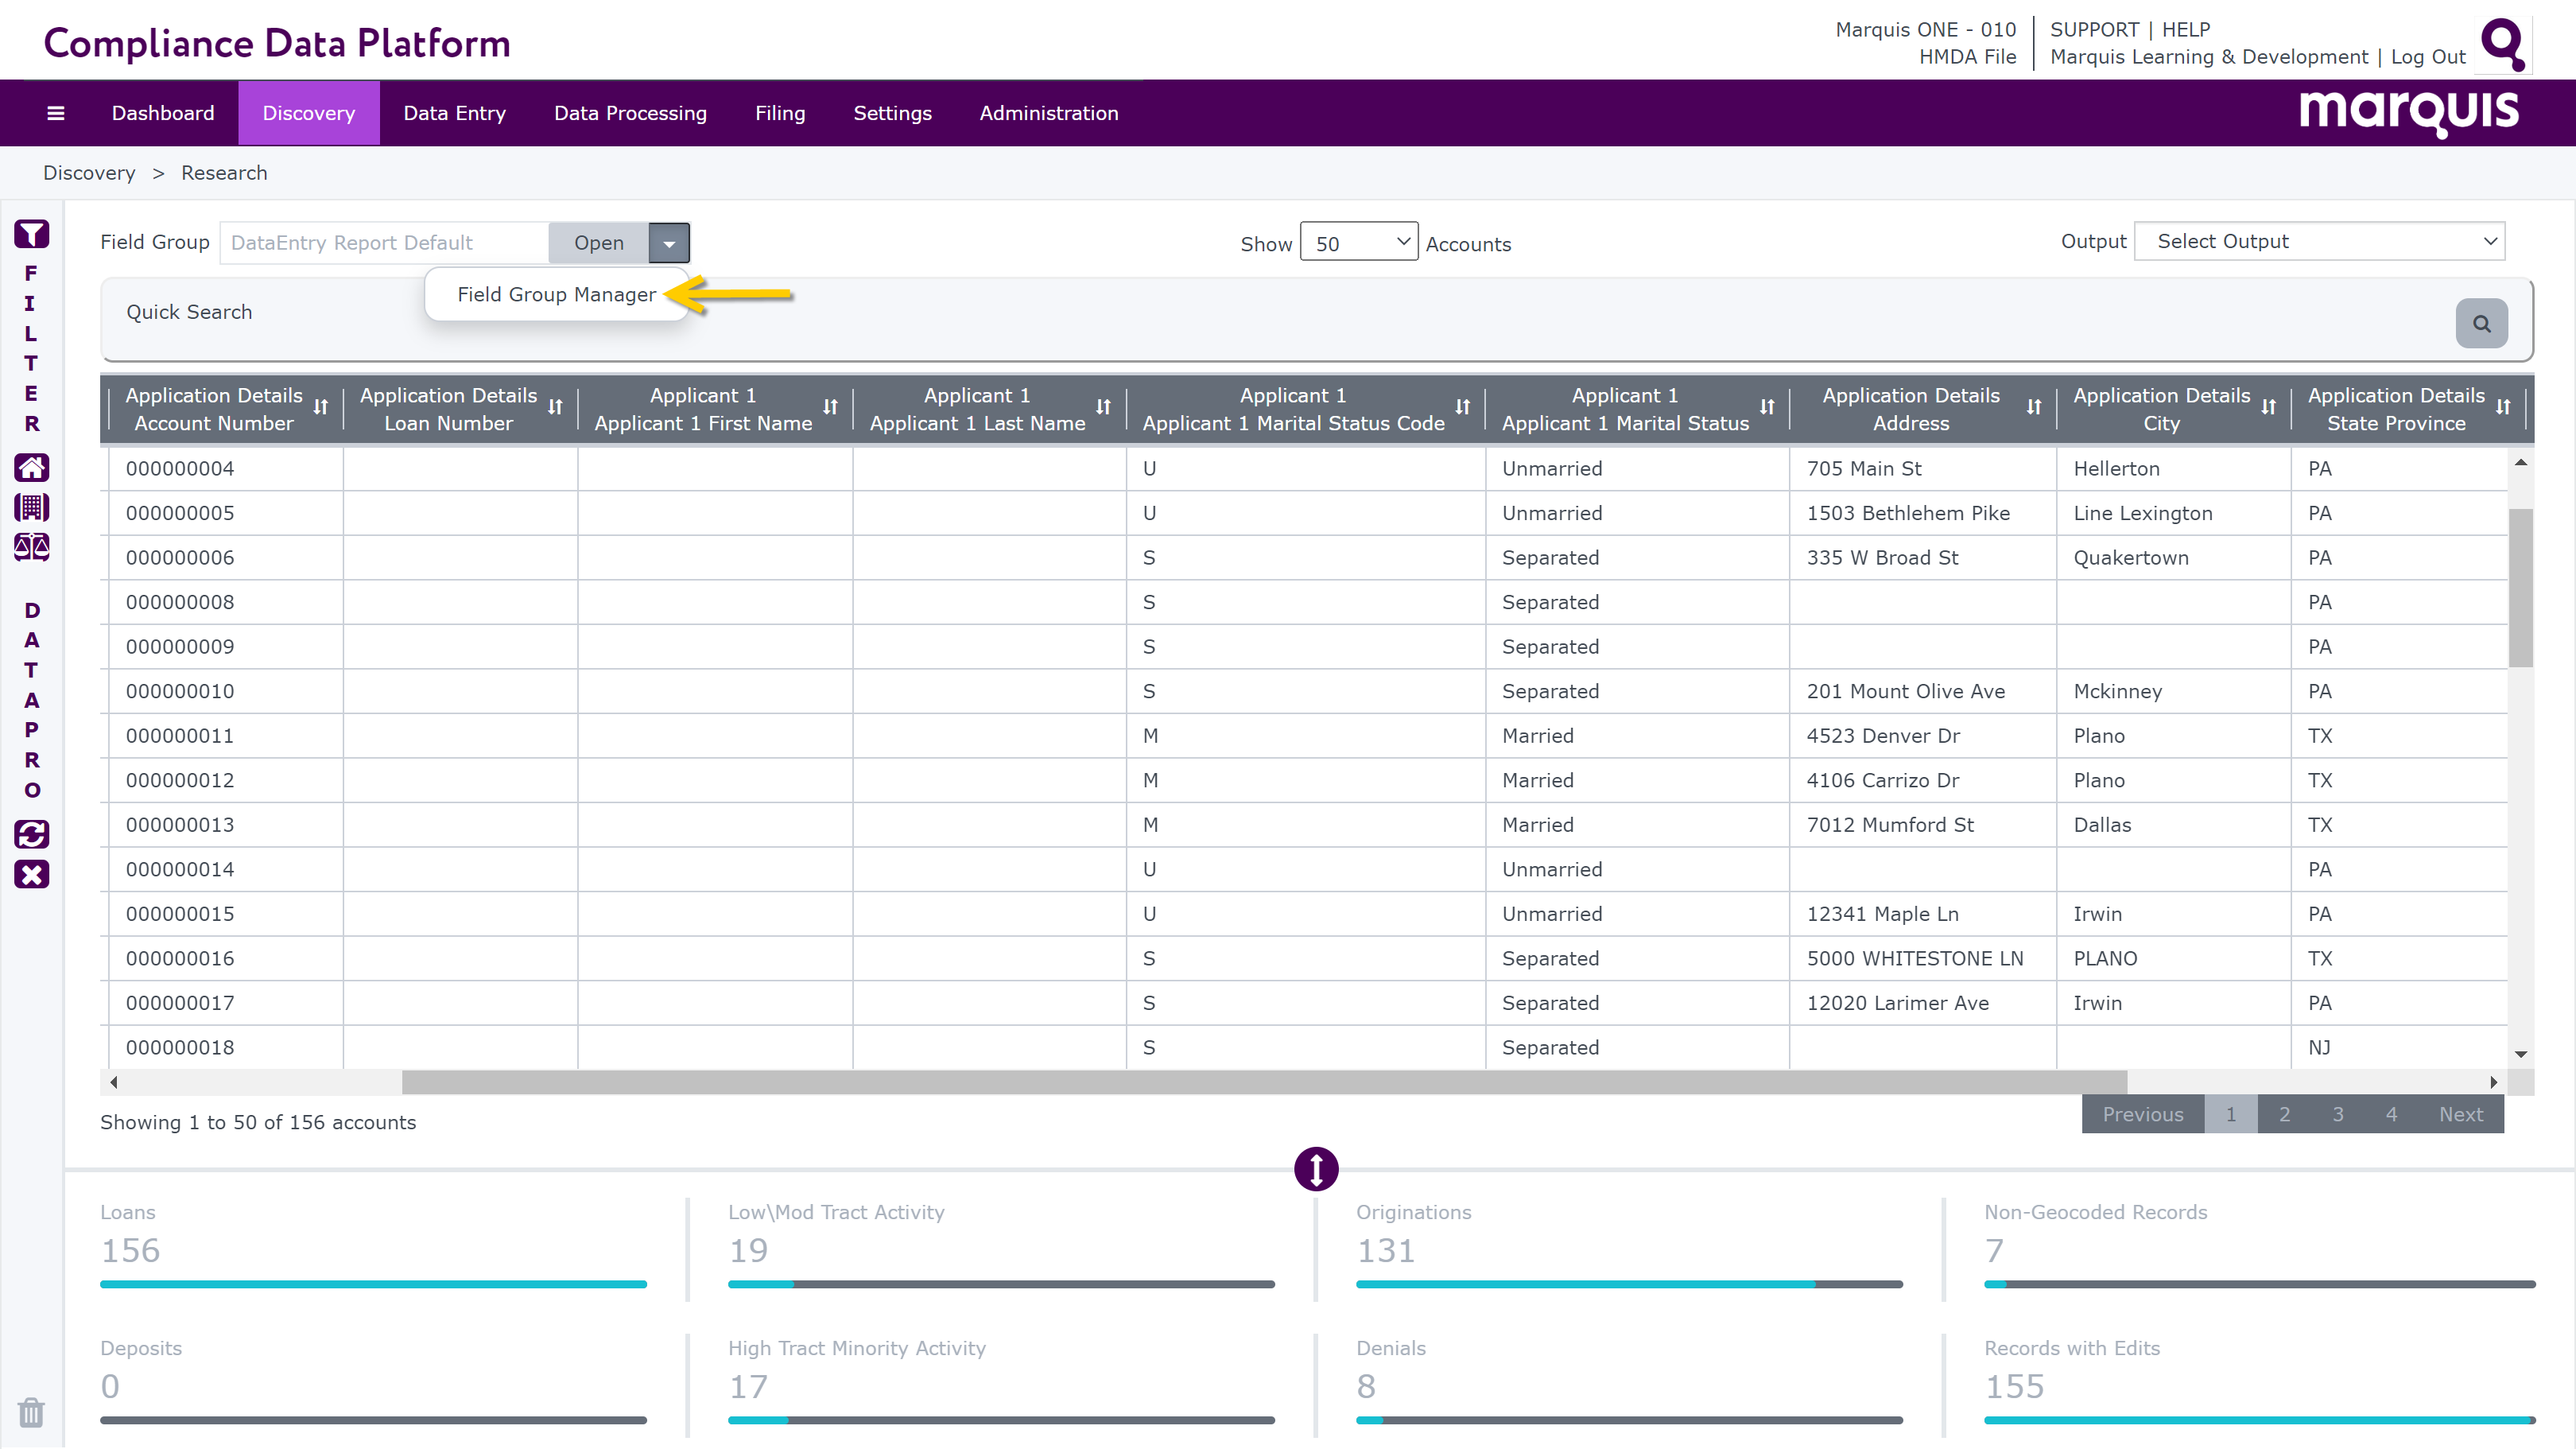Choose Field Group Manager menu entry
The width and height of the screenshot is (2576, 1449).
(557, 294)
